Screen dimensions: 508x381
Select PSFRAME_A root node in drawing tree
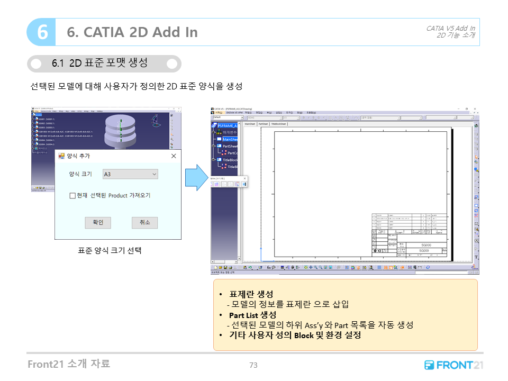[x=228, y=126]
